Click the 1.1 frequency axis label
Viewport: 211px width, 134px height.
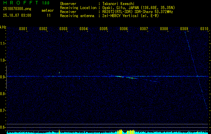tap(3, 44)
